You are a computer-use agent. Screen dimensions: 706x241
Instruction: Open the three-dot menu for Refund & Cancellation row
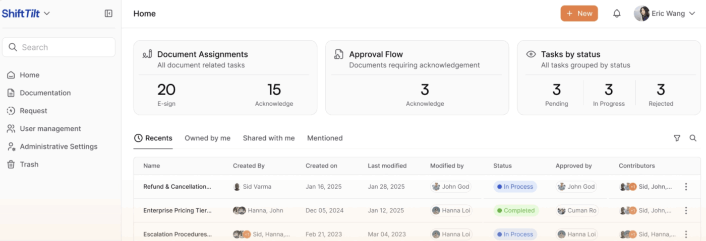[x=686, y=187]
